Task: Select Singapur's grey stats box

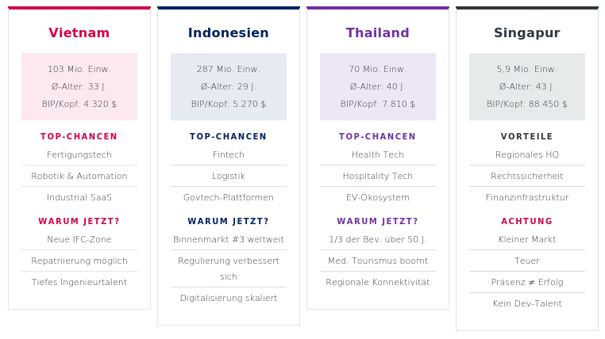Action: pyautogui.click(x=527, y=86)
